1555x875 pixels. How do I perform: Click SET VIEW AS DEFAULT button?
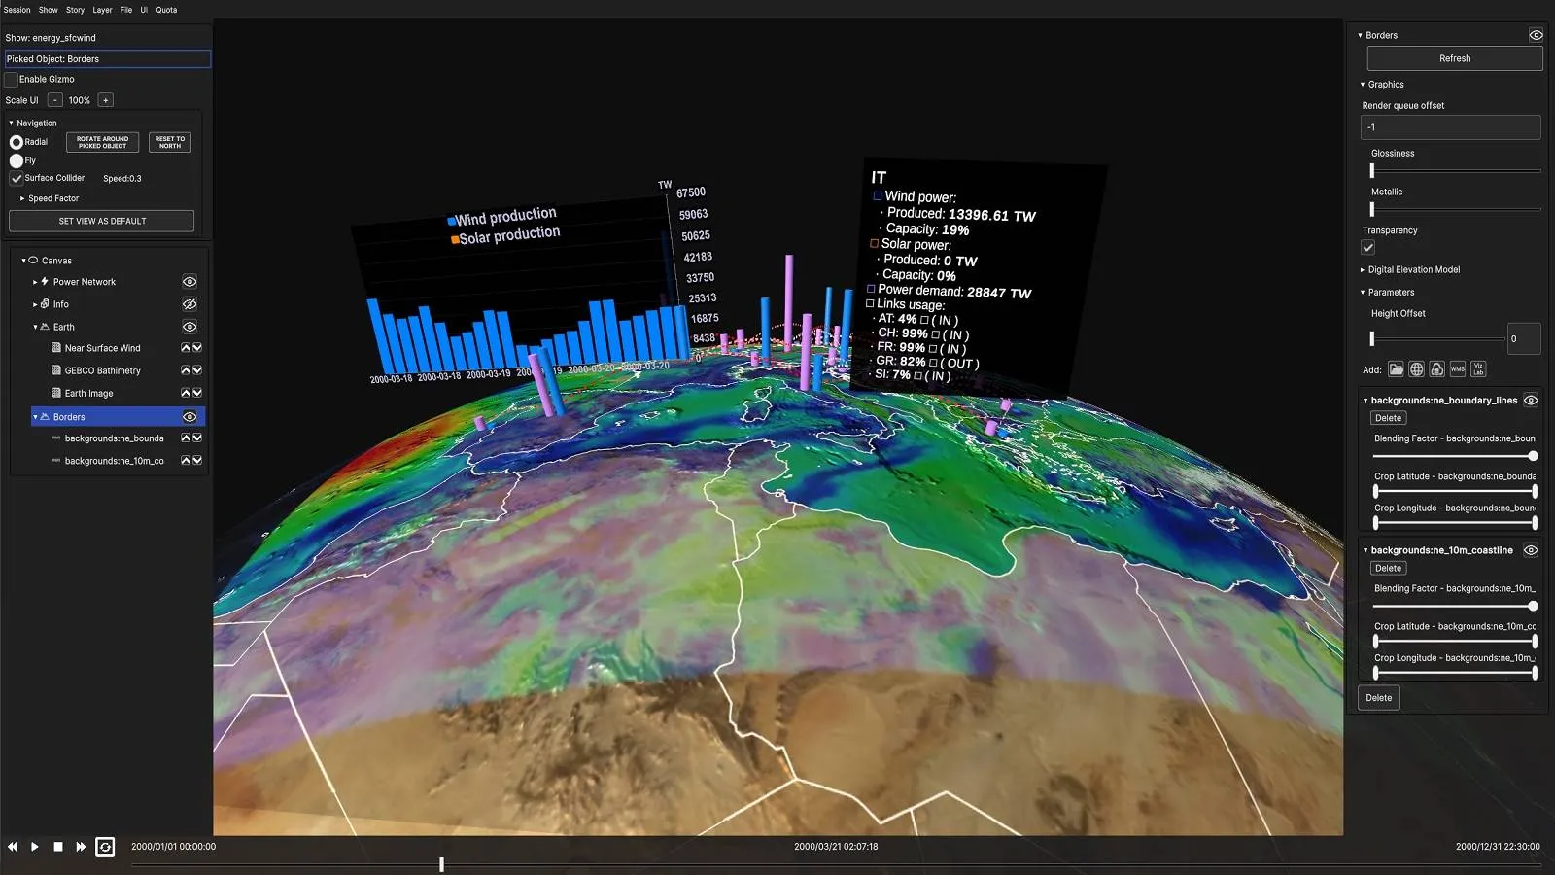(x=102, y=222)
